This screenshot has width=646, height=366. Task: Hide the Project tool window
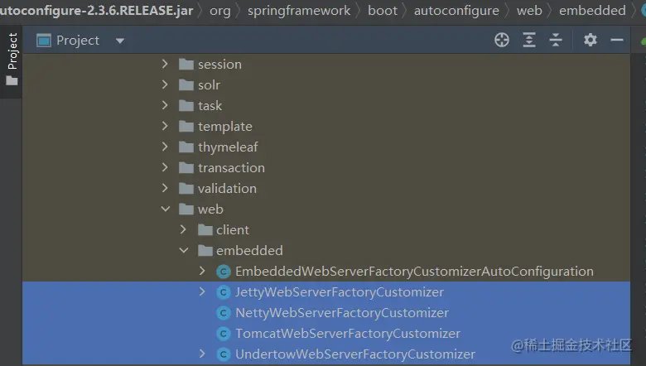(x=616, y=41)
